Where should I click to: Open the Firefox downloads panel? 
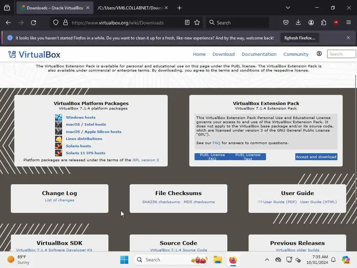pos(298,22)
